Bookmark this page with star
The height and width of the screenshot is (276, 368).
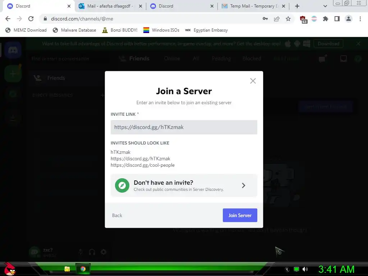pos(288,19)
